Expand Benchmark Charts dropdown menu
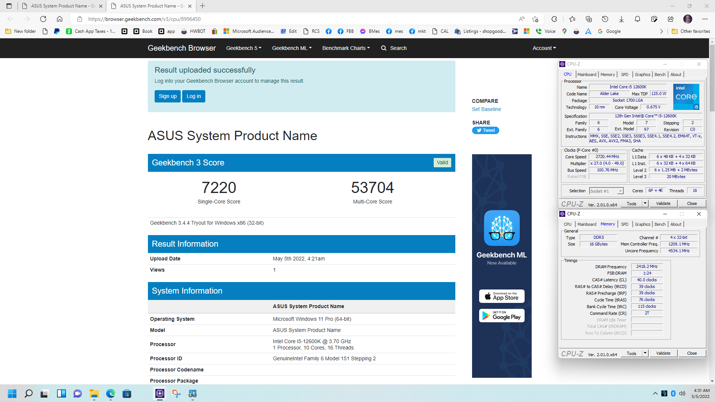The width and height of the screenshot is (715, 402). [346, 48]
